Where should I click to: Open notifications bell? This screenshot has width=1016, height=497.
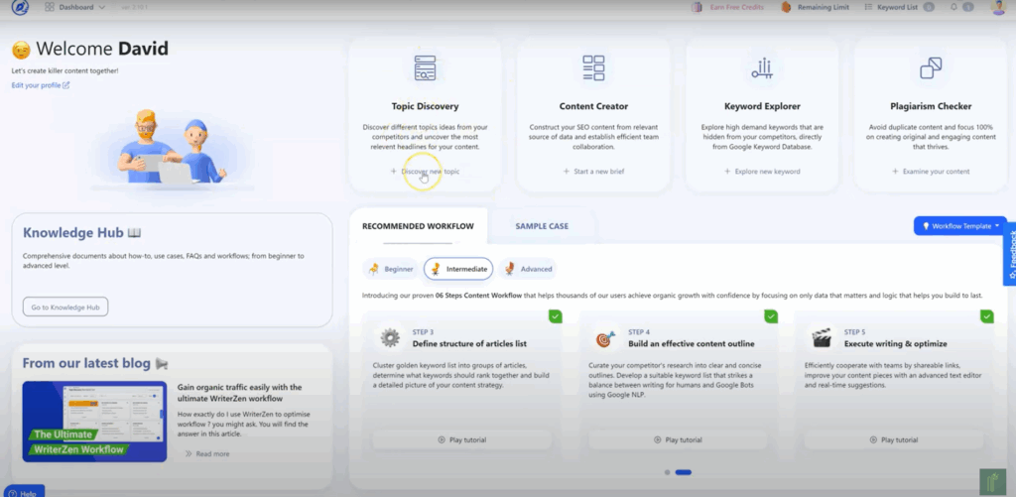click(953, 7)
